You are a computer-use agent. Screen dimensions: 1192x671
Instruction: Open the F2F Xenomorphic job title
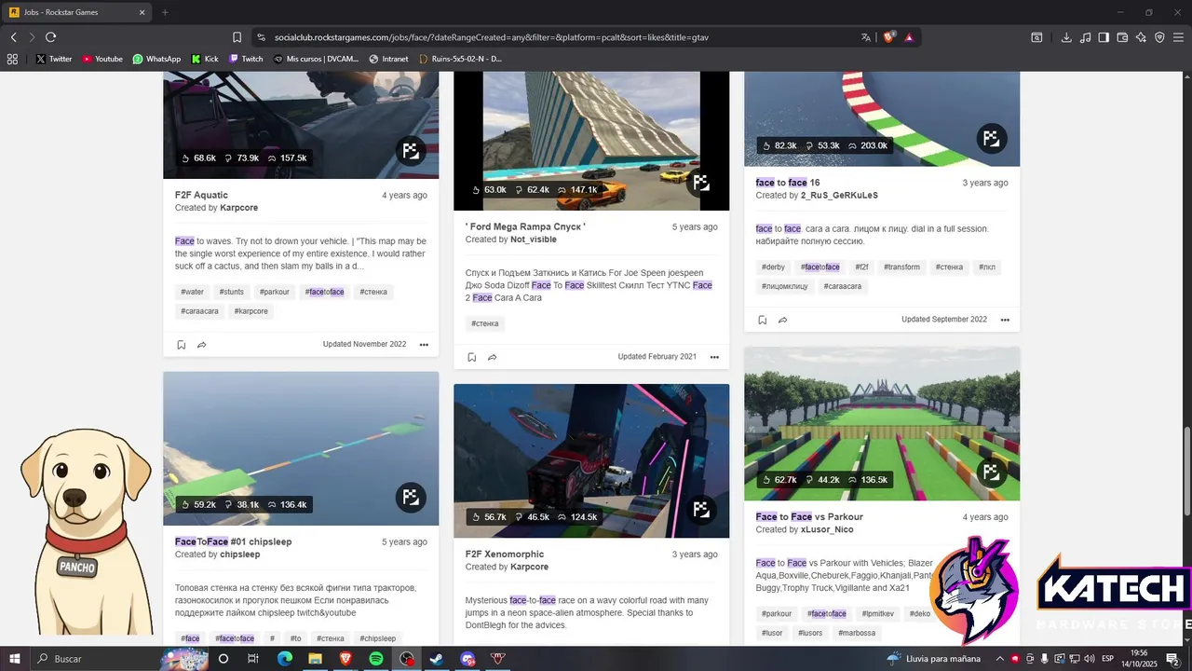pyautogui.click(x=505, y=554)
